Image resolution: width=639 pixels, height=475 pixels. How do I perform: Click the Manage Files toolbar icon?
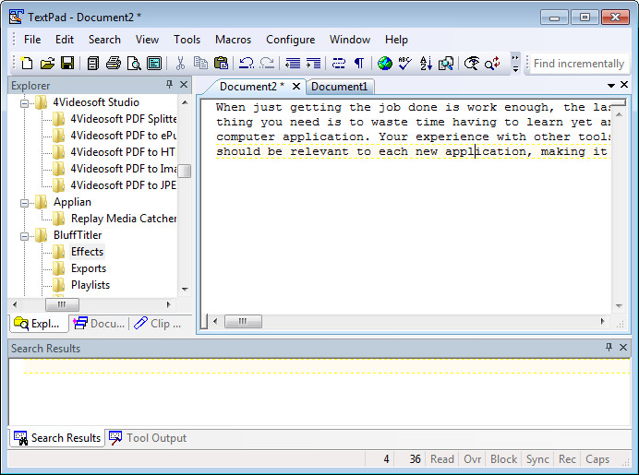93,63
